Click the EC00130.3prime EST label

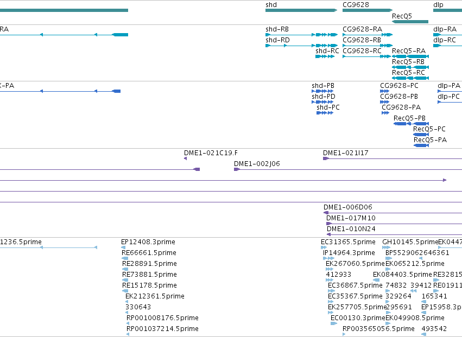pos(358,319)
